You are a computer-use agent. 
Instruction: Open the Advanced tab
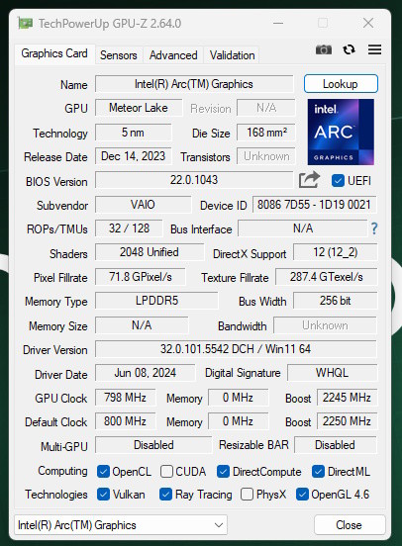pos(173,55)
